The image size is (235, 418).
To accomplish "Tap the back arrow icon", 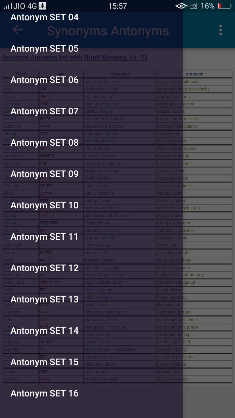I will click(x=18, y=30).
